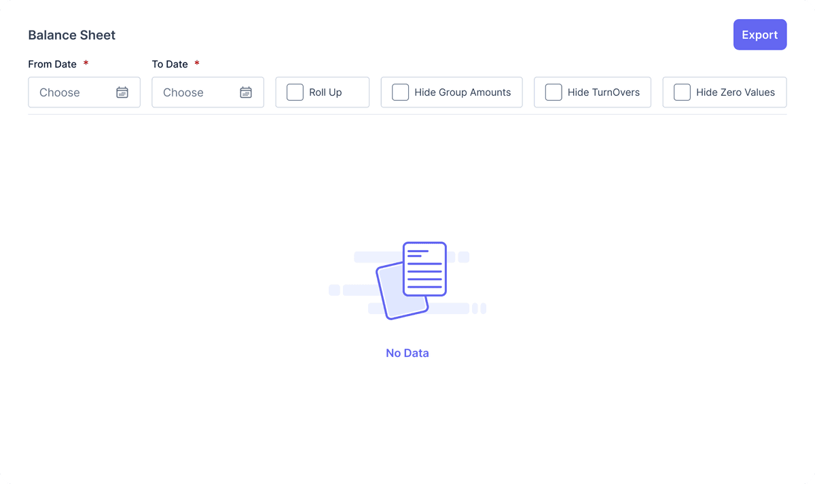Click the From Date field label

pos(52,65)
